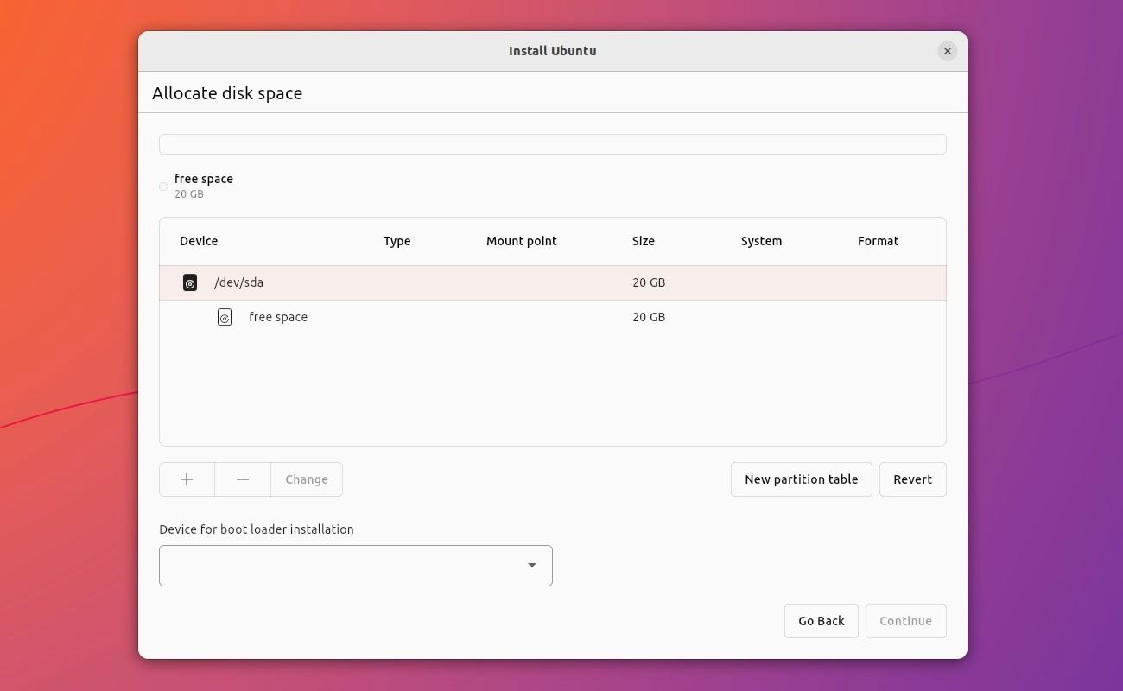Click the Format column header

pyautogui.click(x=879, y=241)
